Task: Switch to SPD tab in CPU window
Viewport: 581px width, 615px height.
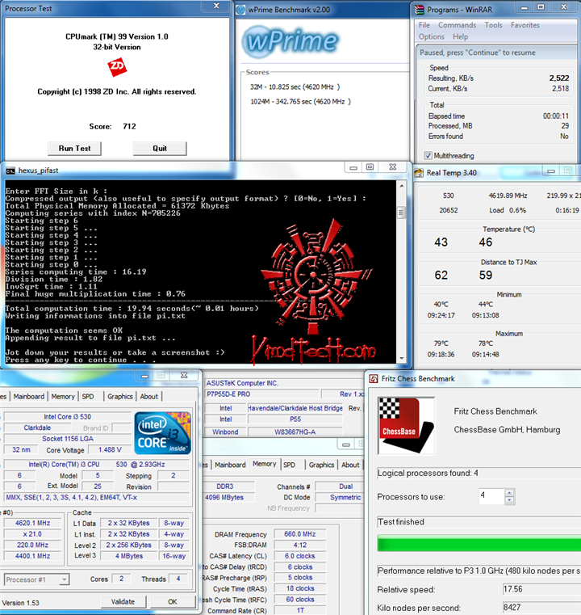Action: tap(88, 397)
